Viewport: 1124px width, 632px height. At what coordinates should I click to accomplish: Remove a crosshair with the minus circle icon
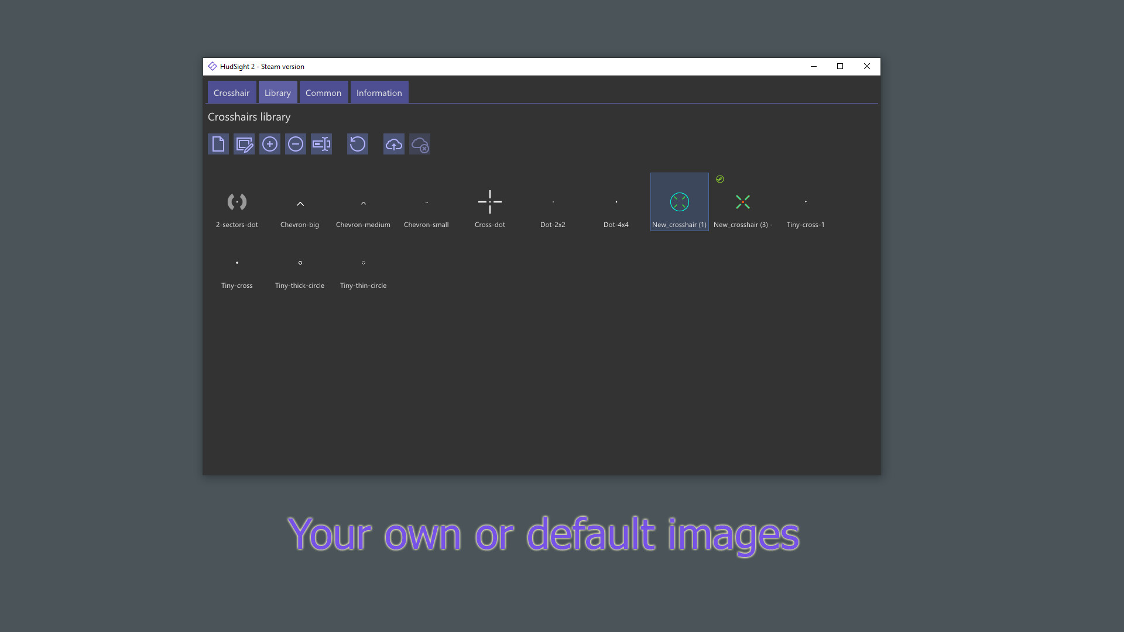[x=295, y=144]
